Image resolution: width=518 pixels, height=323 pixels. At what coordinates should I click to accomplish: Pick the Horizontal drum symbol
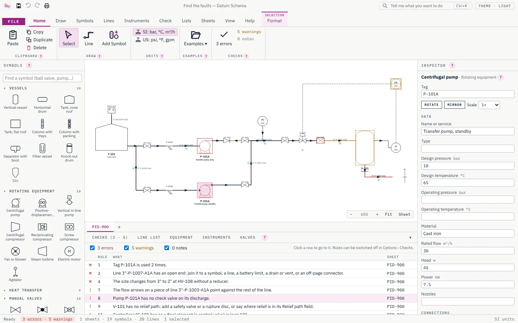pos(42,103)
